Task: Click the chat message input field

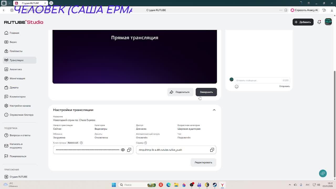Action: pyautogui.click(x=262, y=80)
